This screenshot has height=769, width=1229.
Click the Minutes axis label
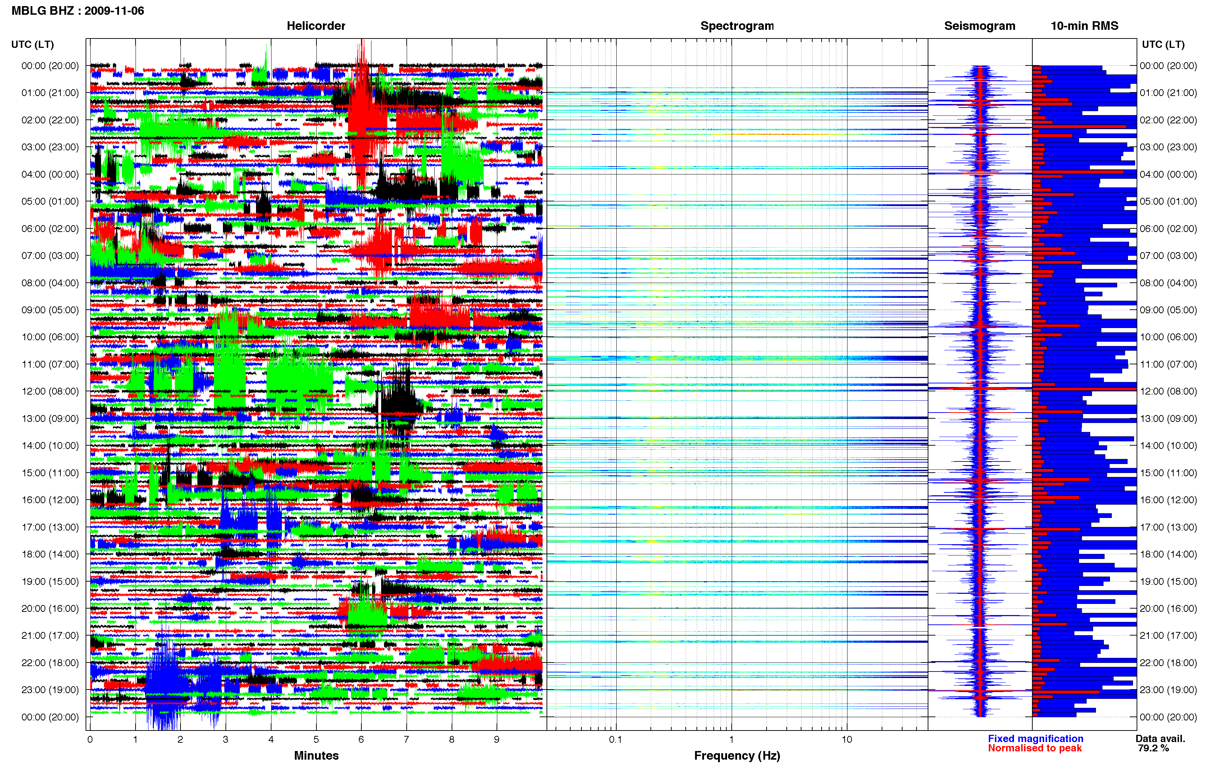coord(316,755)
